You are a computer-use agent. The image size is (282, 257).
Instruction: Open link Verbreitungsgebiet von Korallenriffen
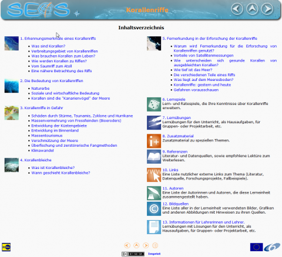65,51
